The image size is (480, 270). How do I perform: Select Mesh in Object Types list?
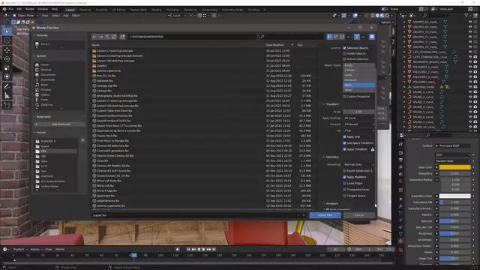tap(358, 85)
